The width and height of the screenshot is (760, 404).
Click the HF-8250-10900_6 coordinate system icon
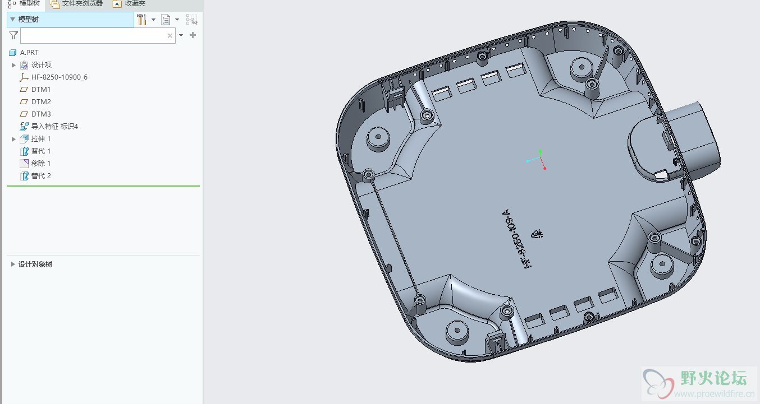pos(24,77)
